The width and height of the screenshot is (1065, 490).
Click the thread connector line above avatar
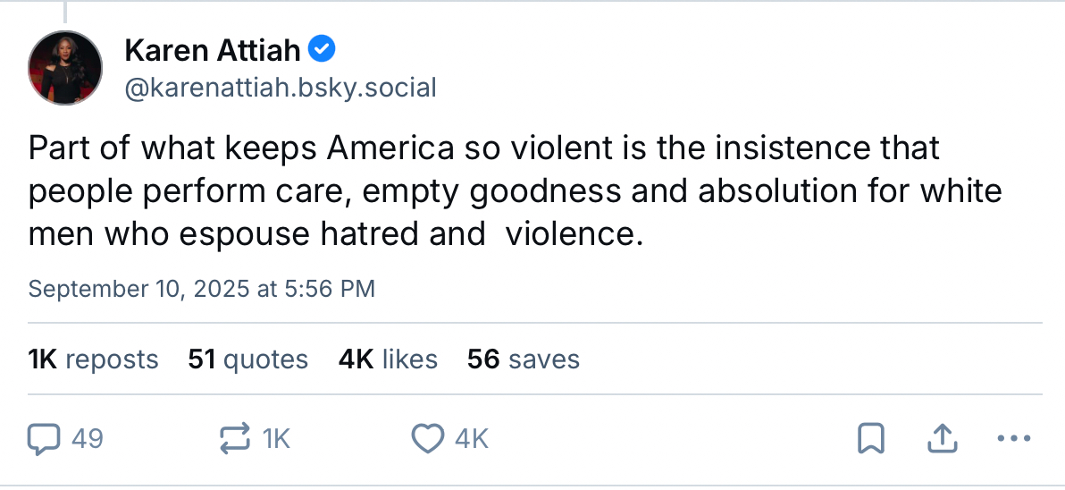(65, 11)
